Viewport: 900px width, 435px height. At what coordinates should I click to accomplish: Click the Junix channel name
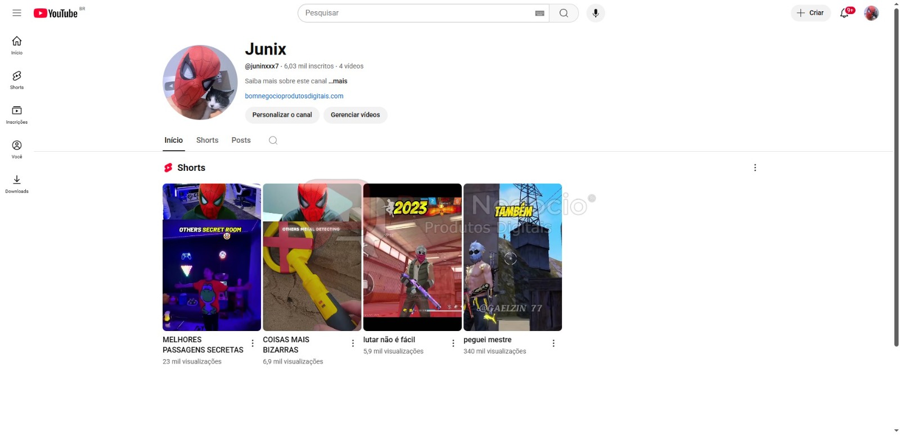pyautogui.click(x=265, y=49)
